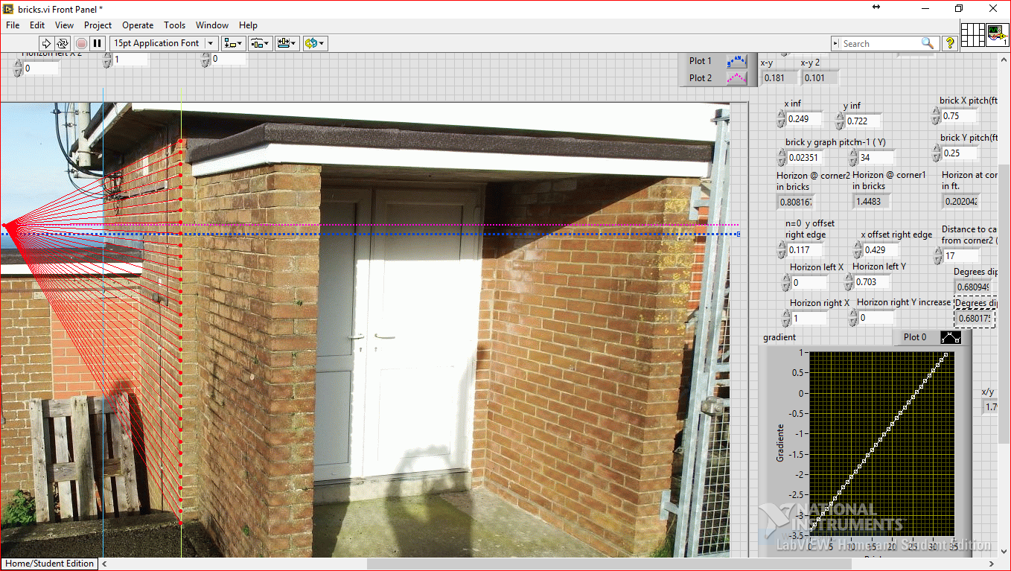Click the x inf numeric field
1011x571 pixels.
tap(804, 119)
